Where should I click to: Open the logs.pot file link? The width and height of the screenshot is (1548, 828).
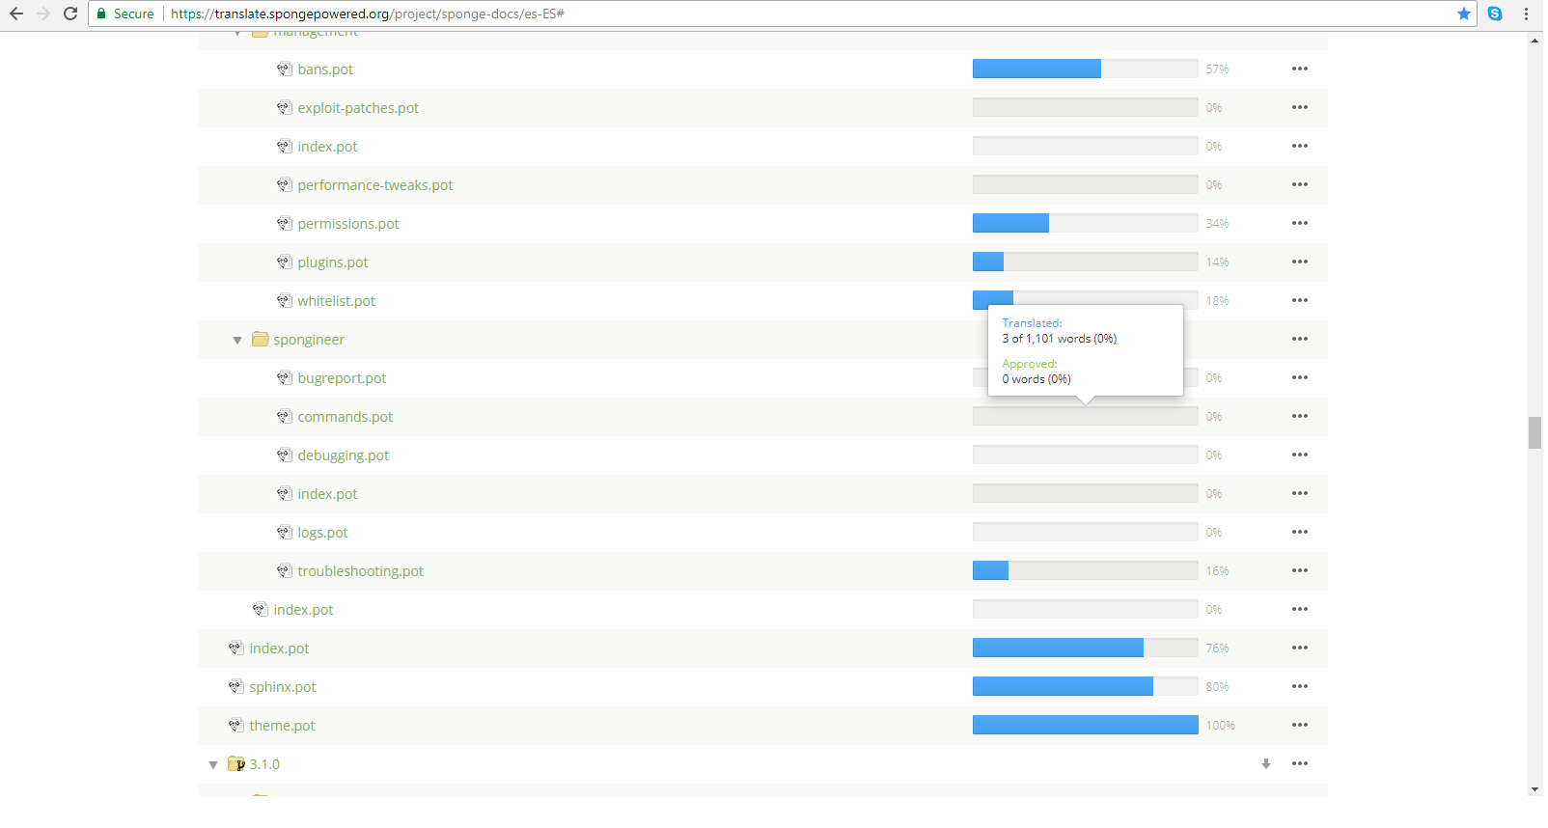point(322,533)
